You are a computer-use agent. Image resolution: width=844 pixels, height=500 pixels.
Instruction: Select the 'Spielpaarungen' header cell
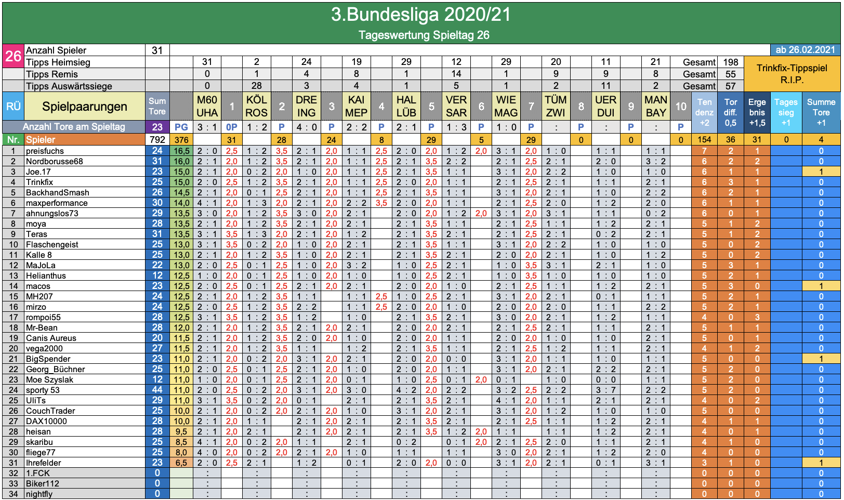click(85, 107)
